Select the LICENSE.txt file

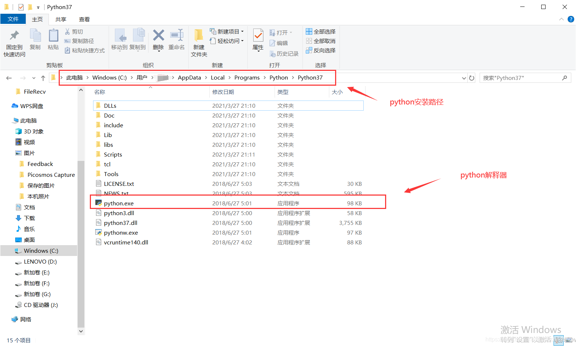228,184
